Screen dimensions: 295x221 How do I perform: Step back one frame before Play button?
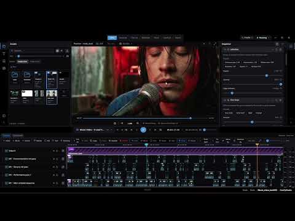(x=136, y=130)
